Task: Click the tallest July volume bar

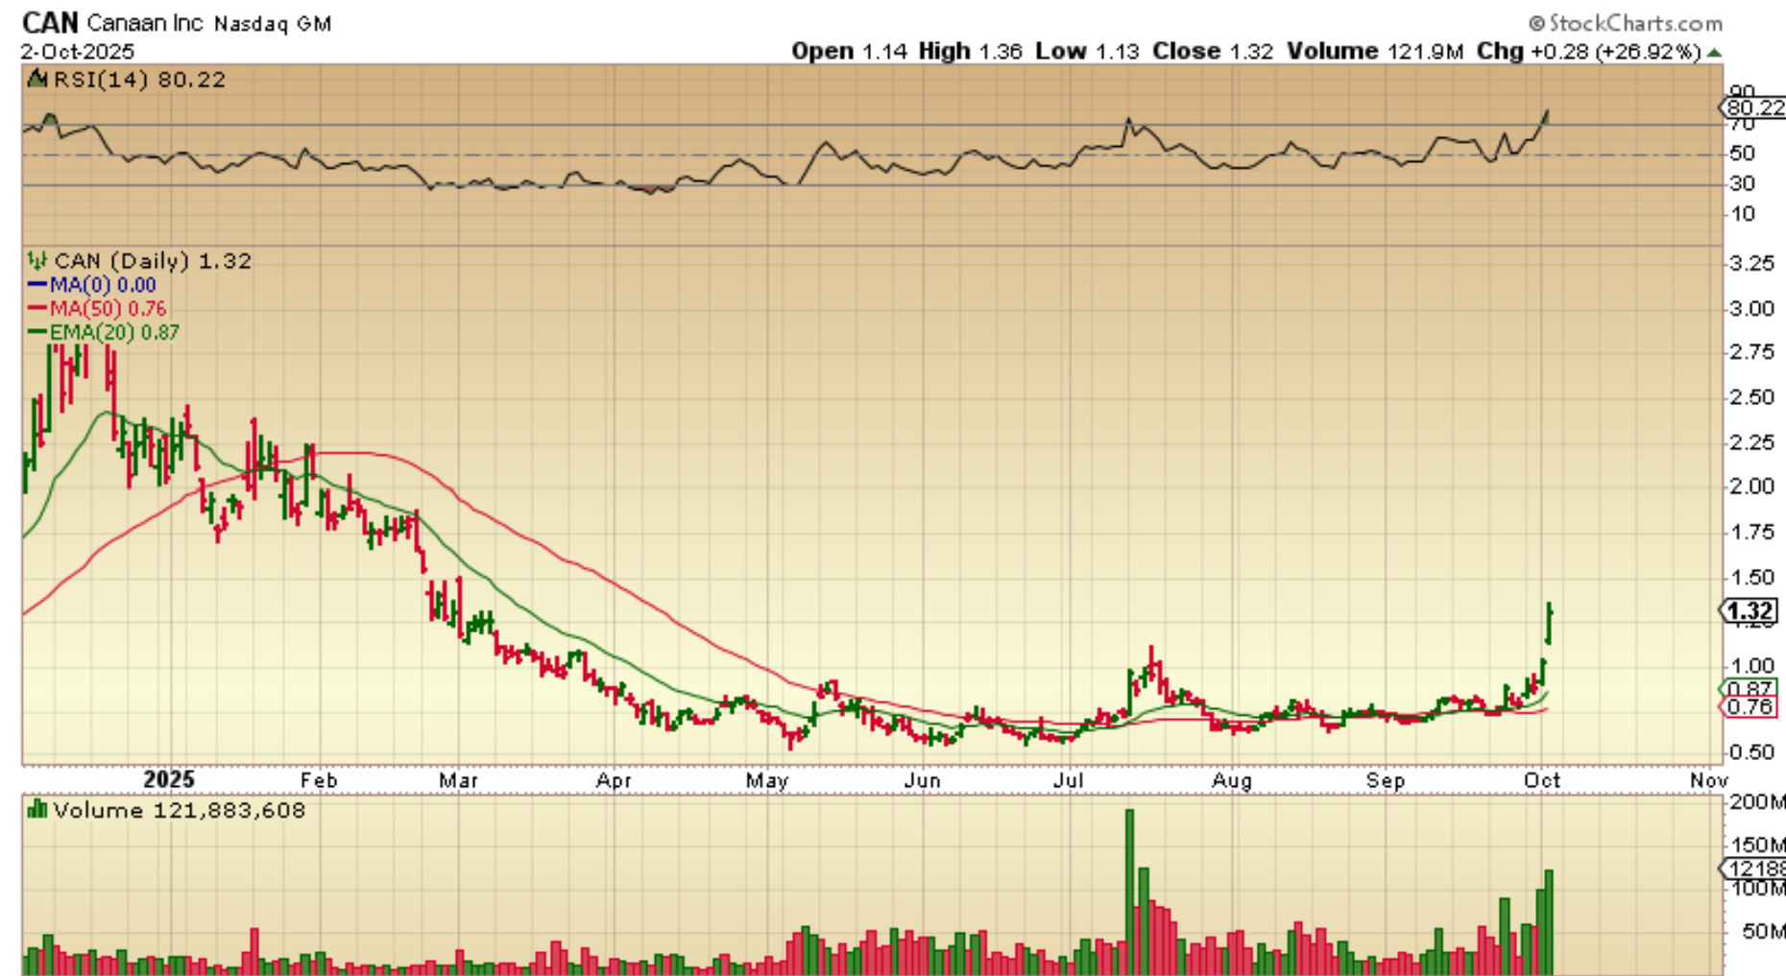Action: pyautogui.click(x=1129, y=892)
